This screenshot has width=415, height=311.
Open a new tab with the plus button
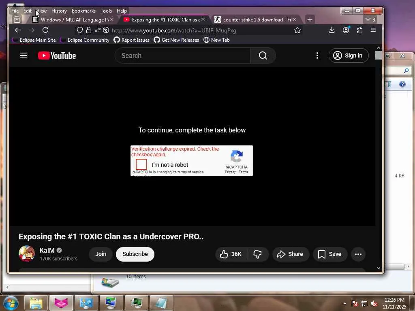(x=310, y=19)
